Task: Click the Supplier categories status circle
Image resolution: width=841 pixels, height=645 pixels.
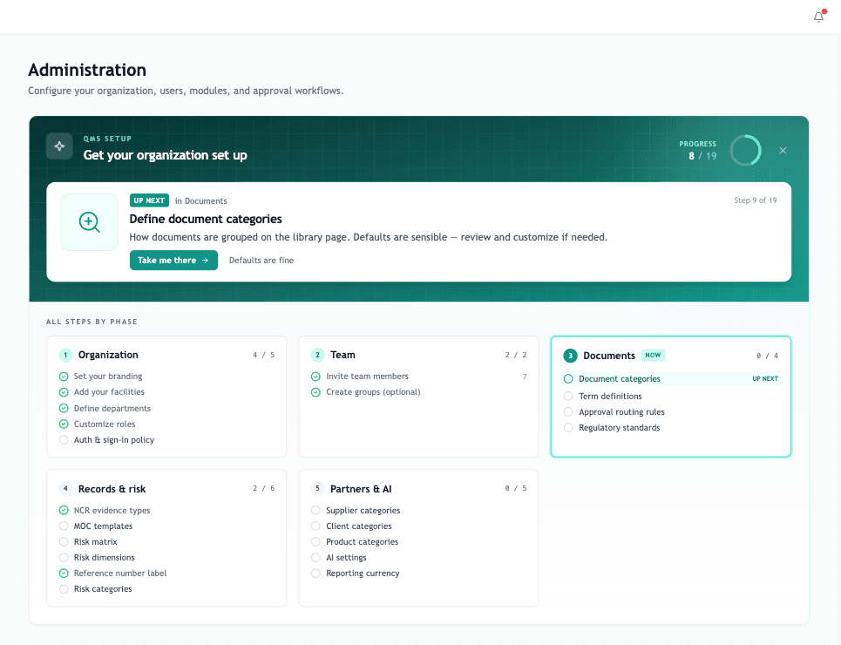Action: tap(315, 510)
